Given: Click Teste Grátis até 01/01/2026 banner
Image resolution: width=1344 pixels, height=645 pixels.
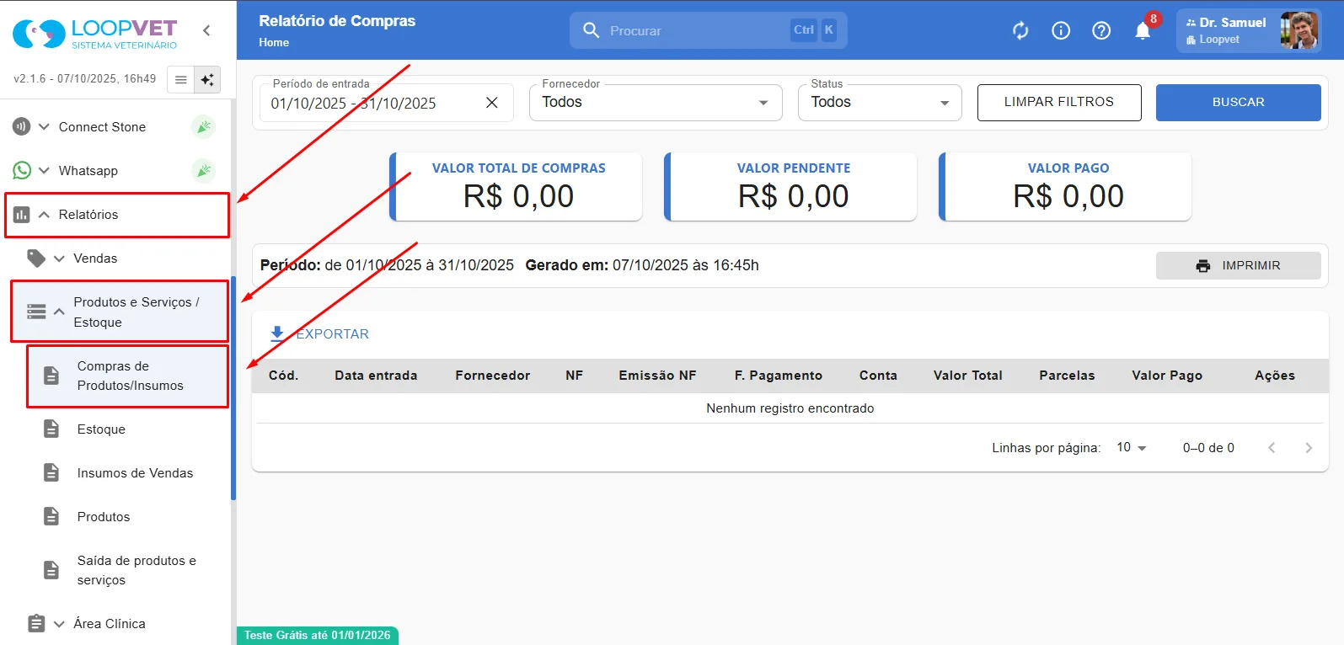Looking at the screenshot, I should (317, 636).
